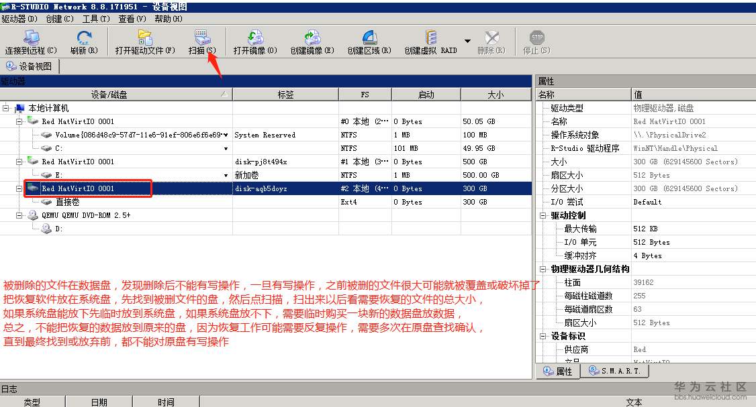Screen dimensions: 756x407
Task: Collapse the QEMU DVD-ROM node
Action: coord(19,215)
